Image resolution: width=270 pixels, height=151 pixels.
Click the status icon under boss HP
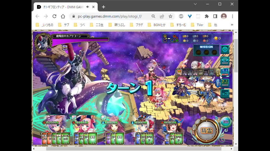[65, 48]
